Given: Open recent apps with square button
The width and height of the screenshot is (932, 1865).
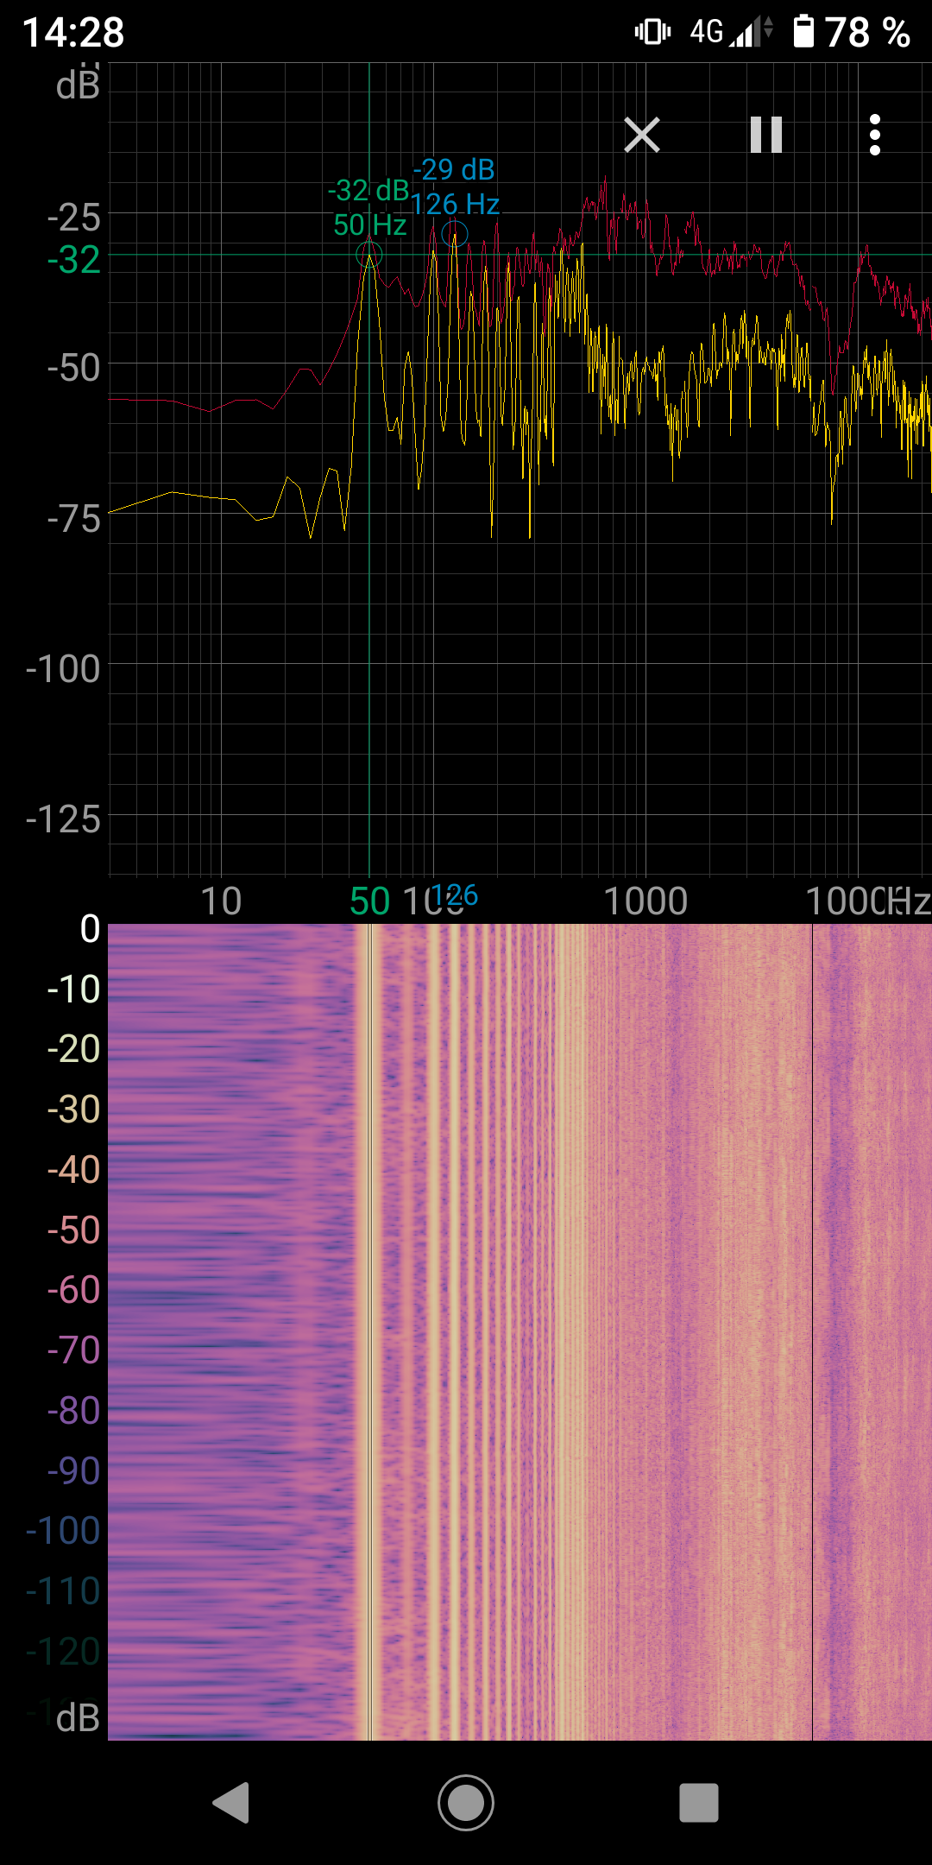Looking at the screenshot, I should click(x=699, y=1803).
